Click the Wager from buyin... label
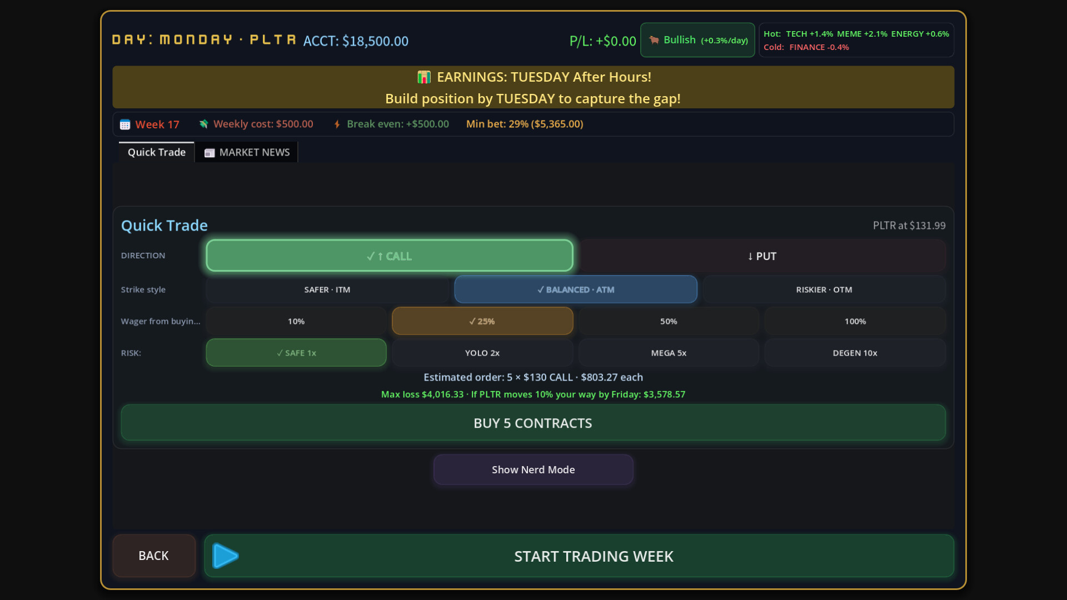The image size is (1067, 600). [161, 321]
